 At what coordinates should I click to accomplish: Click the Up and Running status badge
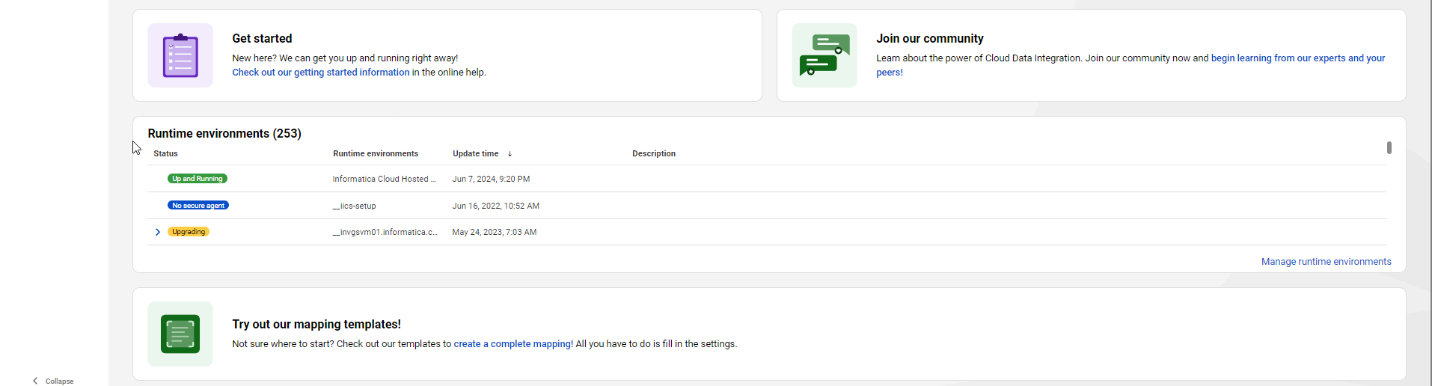(198, 179)
